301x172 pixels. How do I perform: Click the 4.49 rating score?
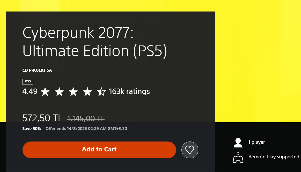[30, 91]
